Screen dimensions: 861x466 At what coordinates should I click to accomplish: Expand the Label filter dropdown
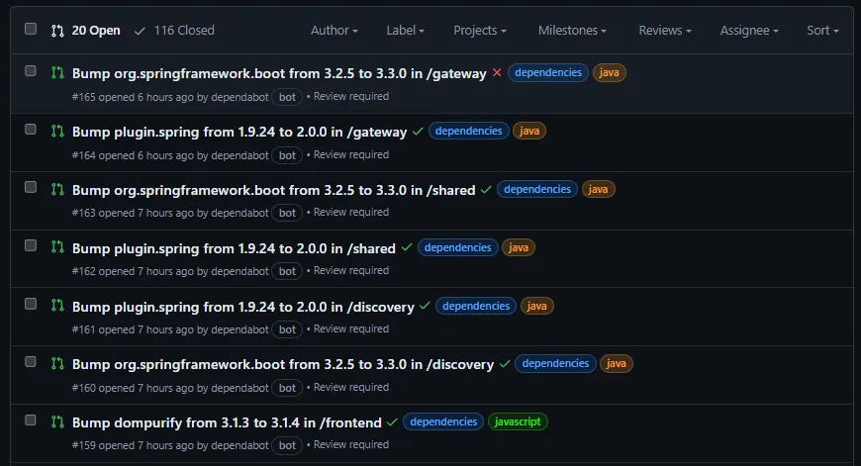(405, 31)
